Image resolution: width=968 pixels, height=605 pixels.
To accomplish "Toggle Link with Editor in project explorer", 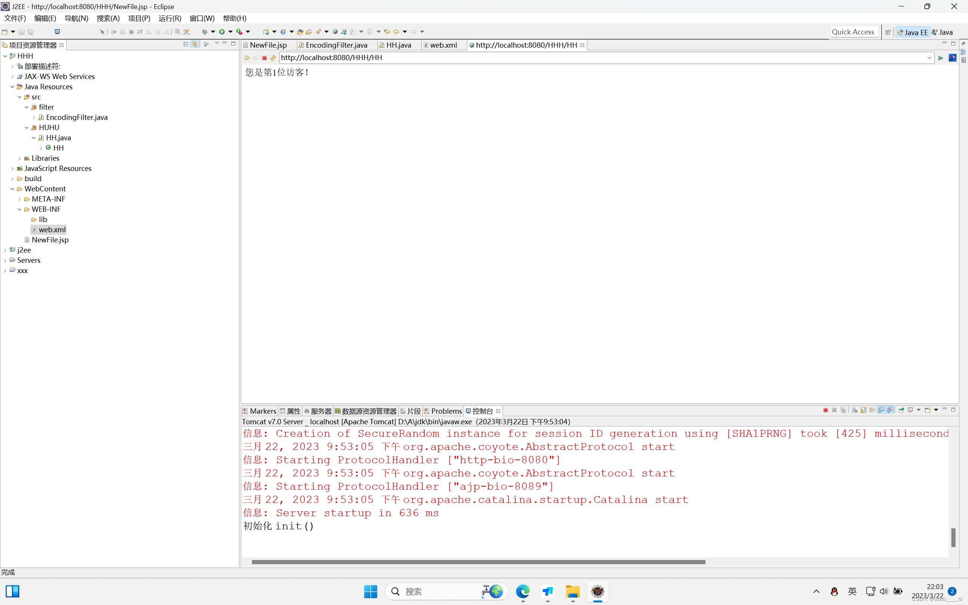I will pos(195,44).
